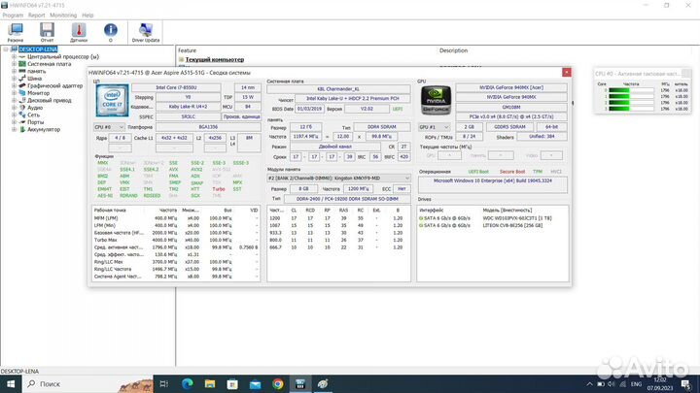Click the Аудио speaker tree icon
700x393 pixels.
[21, 108]
